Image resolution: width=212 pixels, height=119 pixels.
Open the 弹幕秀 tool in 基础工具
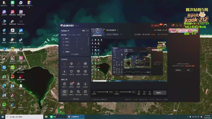tap(64, 93)
